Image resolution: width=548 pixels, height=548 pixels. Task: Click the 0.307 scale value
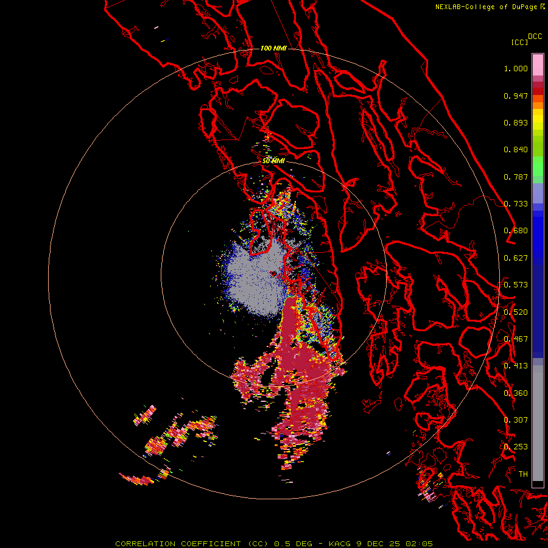click(516, 420)
